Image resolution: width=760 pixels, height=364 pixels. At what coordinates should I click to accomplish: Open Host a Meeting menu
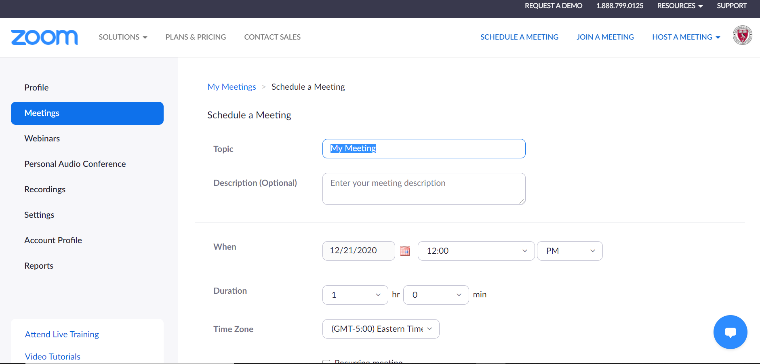click(686, 37)
